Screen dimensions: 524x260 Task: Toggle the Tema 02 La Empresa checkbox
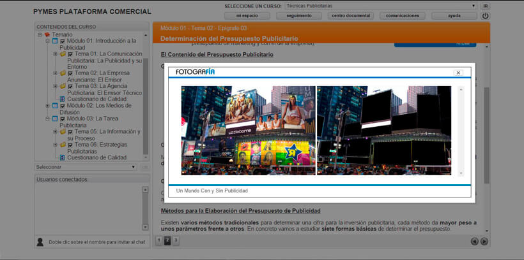pos(70,73)
